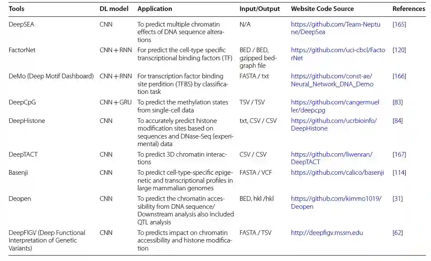Jump to reference [166] citation
The image size is (431, 261).
[399, 76]
